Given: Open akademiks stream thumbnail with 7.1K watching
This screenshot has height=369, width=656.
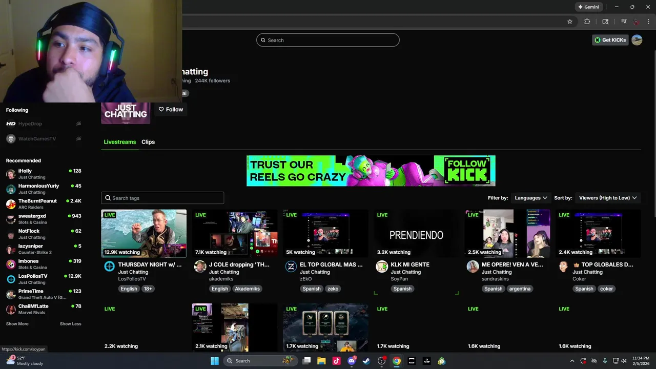Looking at the screenshot, I should (235, 233).
